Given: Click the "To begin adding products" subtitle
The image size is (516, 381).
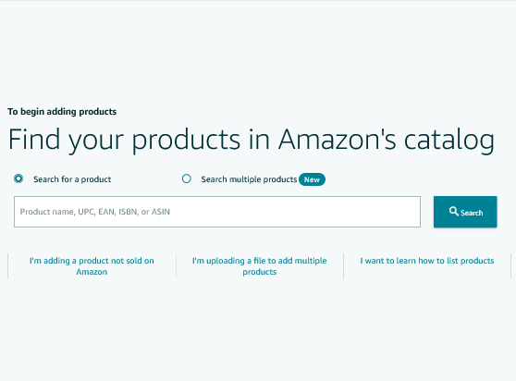Looking at the screenshot, I should (62, 112).
